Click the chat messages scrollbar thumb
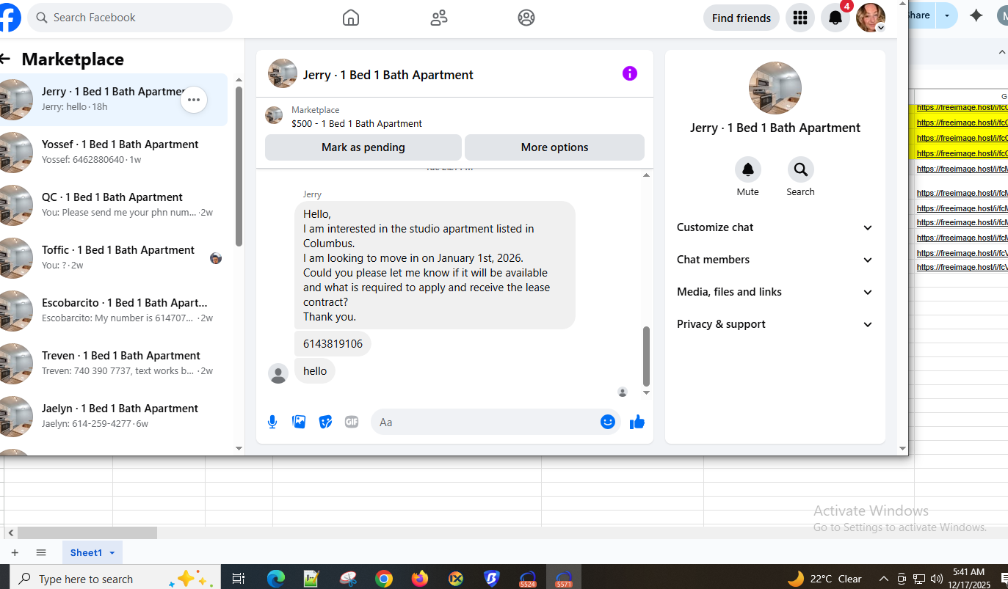 click(647, 356)
